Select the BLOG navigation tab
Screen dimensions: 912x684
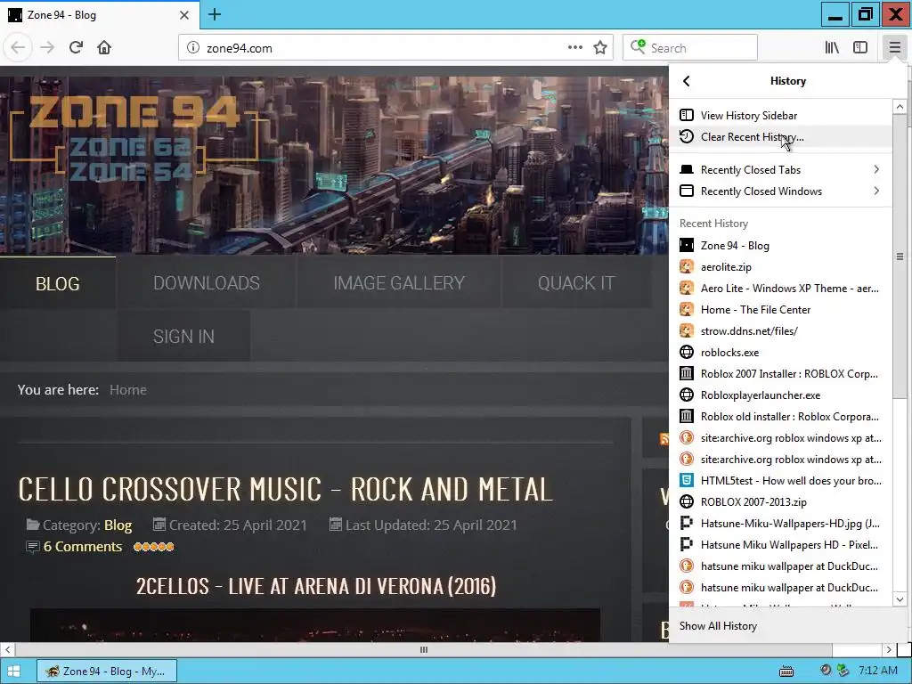[58, 283]
